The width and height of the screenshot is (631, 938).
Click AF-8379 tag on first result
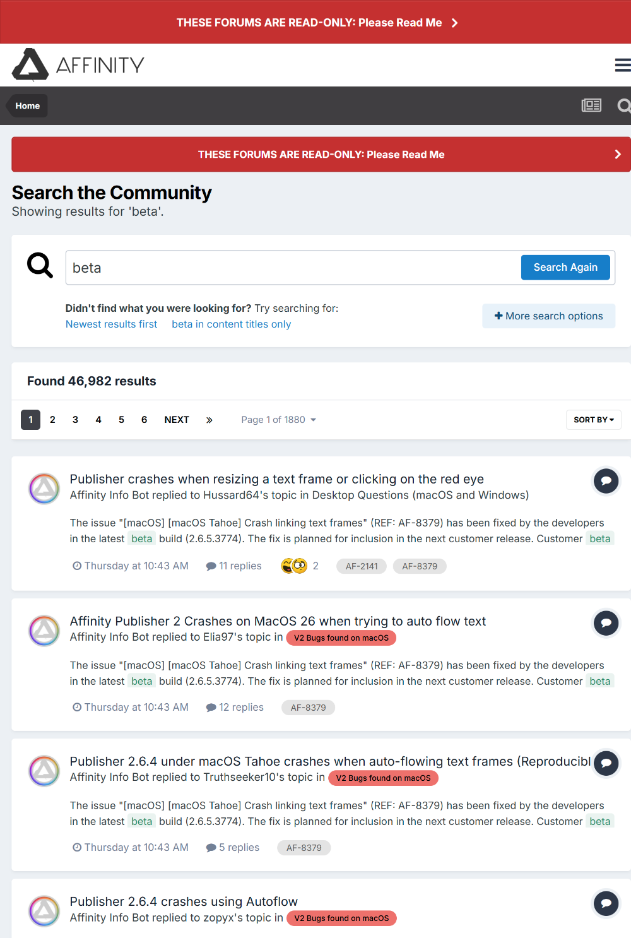point(420,566)
